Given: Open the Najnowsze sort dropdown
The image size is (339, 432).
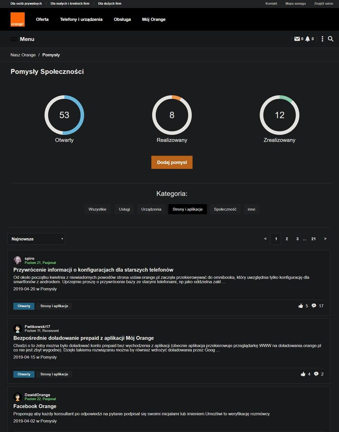Looking at the screenshot, I should [36, 239].
